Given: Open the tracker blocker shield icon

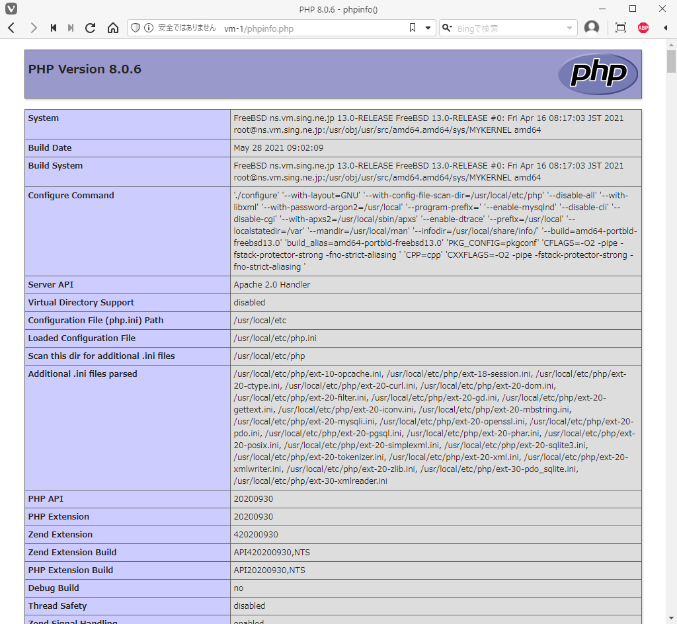Looking at the screenshot, I should click(136, 28).
